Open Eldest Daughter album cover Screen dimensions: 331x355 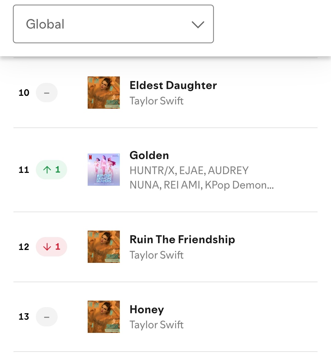click(104, 93)
